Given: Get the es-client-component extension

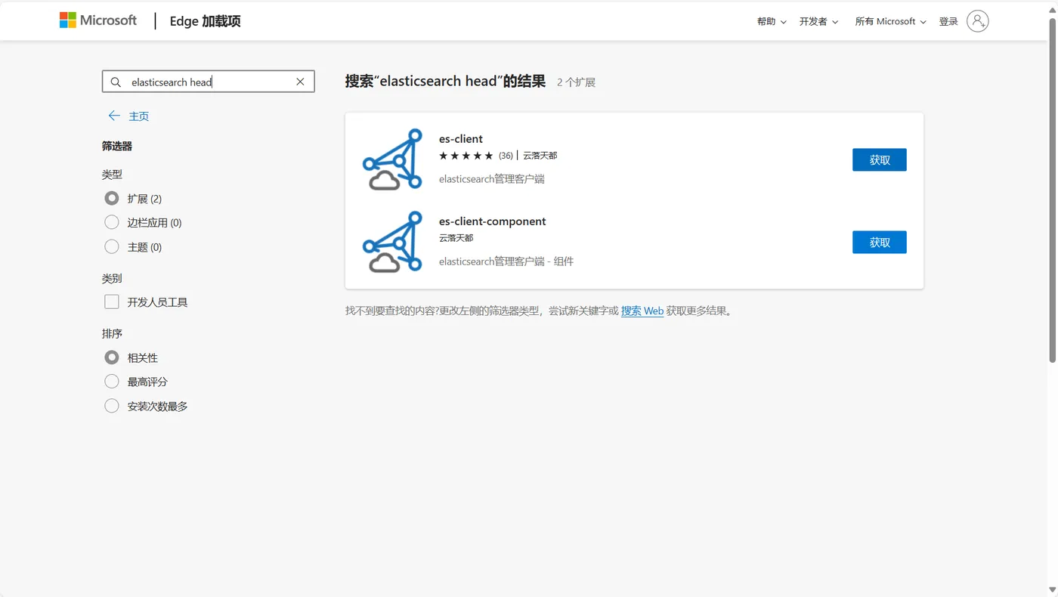Looking at the screenshot, I should pyautogui.click(x=879, y=242).
